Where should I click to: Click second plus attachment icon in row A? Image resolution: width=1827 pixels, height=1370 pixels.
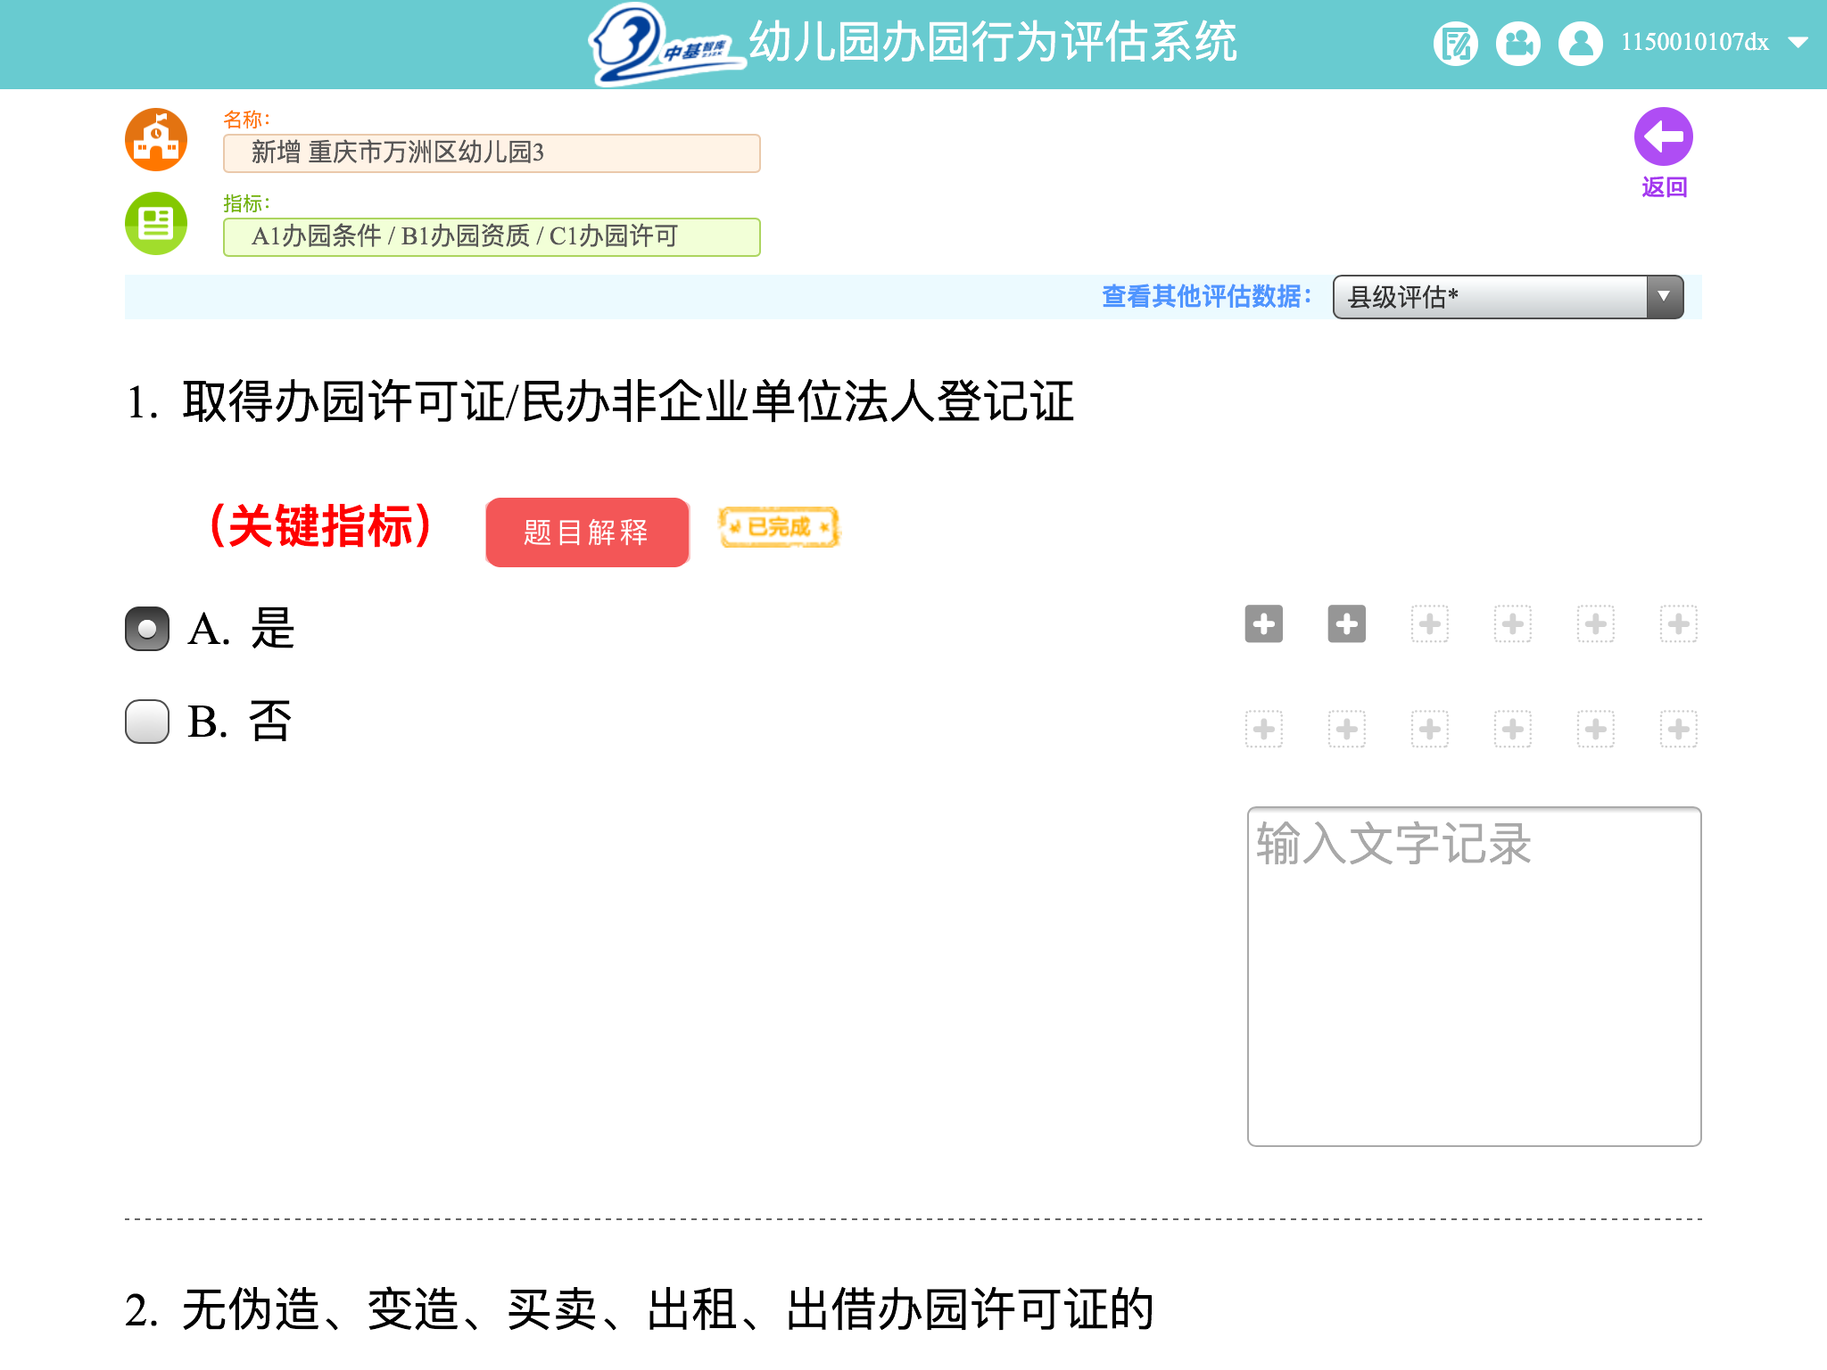coord(1347,623)
